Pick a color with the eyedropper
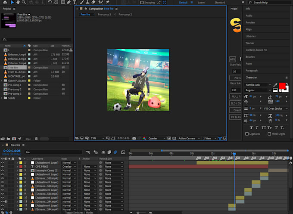The height and width of the screenshot is (214, 293). pyautogui.click(x=275, y=85)
